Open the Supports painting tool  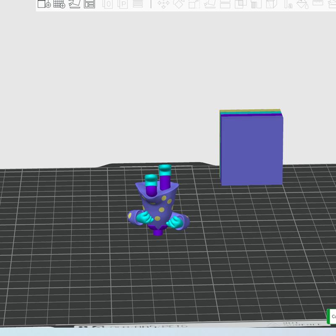coord(256,4)
